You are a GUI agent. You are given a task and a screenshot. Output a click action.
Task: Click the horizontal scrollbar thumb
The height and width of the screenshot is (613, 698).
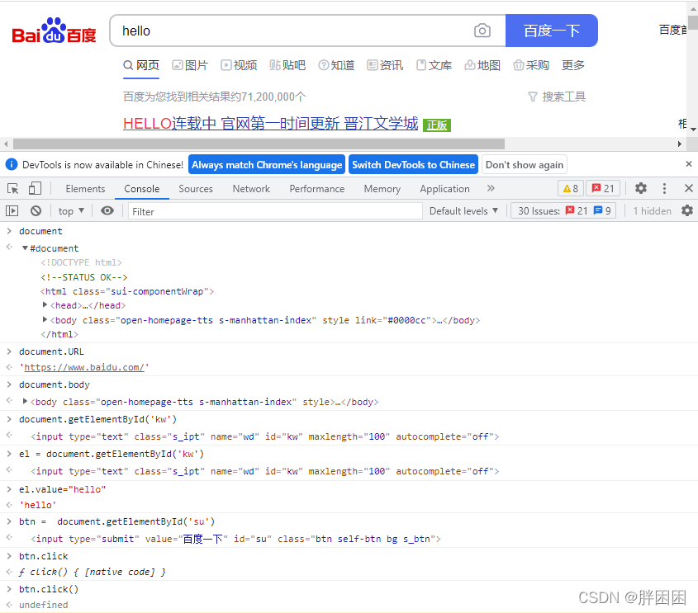pos(259,144)
